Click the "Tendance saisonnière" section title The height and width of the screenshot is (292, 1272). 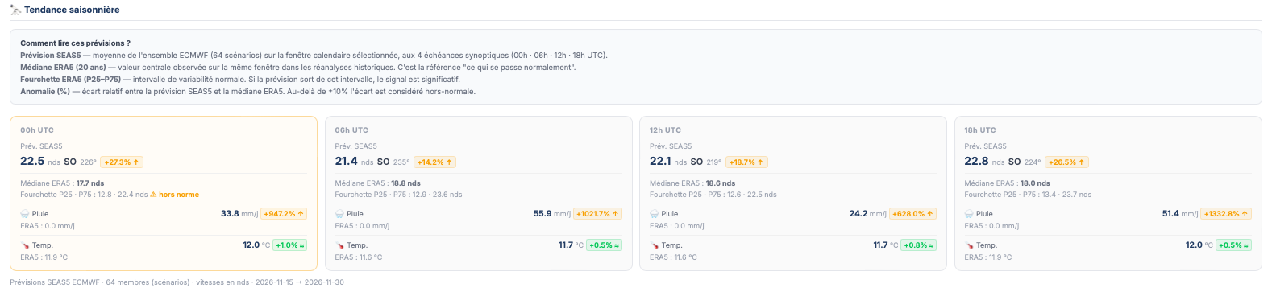pos(72,10)
